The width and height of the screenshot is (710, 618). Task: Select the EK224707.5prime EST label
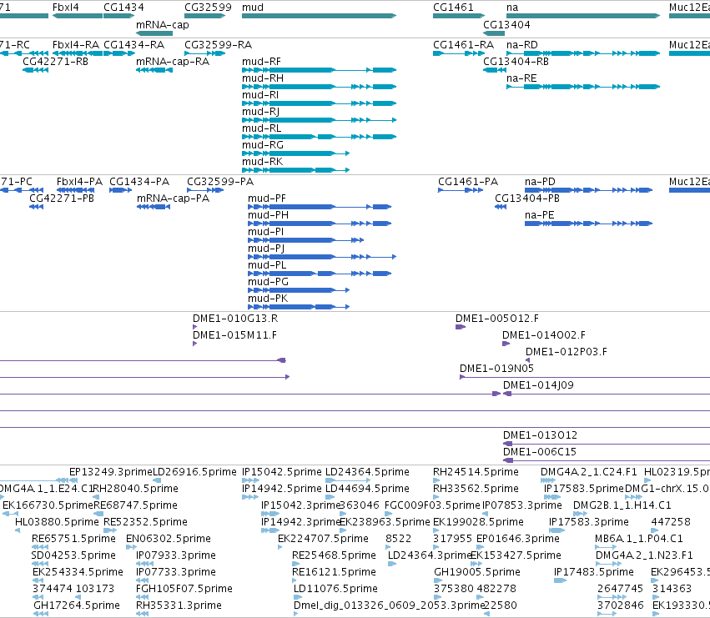(324, 539)
